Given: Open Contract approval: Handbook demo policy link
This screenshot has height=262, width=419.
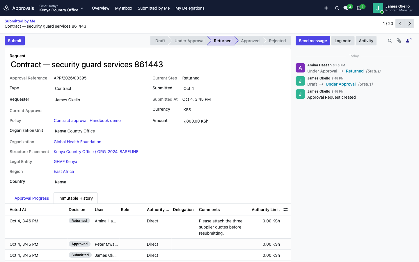Looking at the screenshot, I should 87,121.
